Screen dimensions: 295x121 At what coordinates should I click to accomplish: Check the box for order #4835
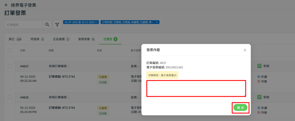10,97
